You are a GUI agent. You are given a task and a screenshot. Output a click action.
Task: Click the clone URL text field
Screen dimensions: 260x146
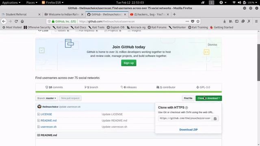tap(185, 118)
